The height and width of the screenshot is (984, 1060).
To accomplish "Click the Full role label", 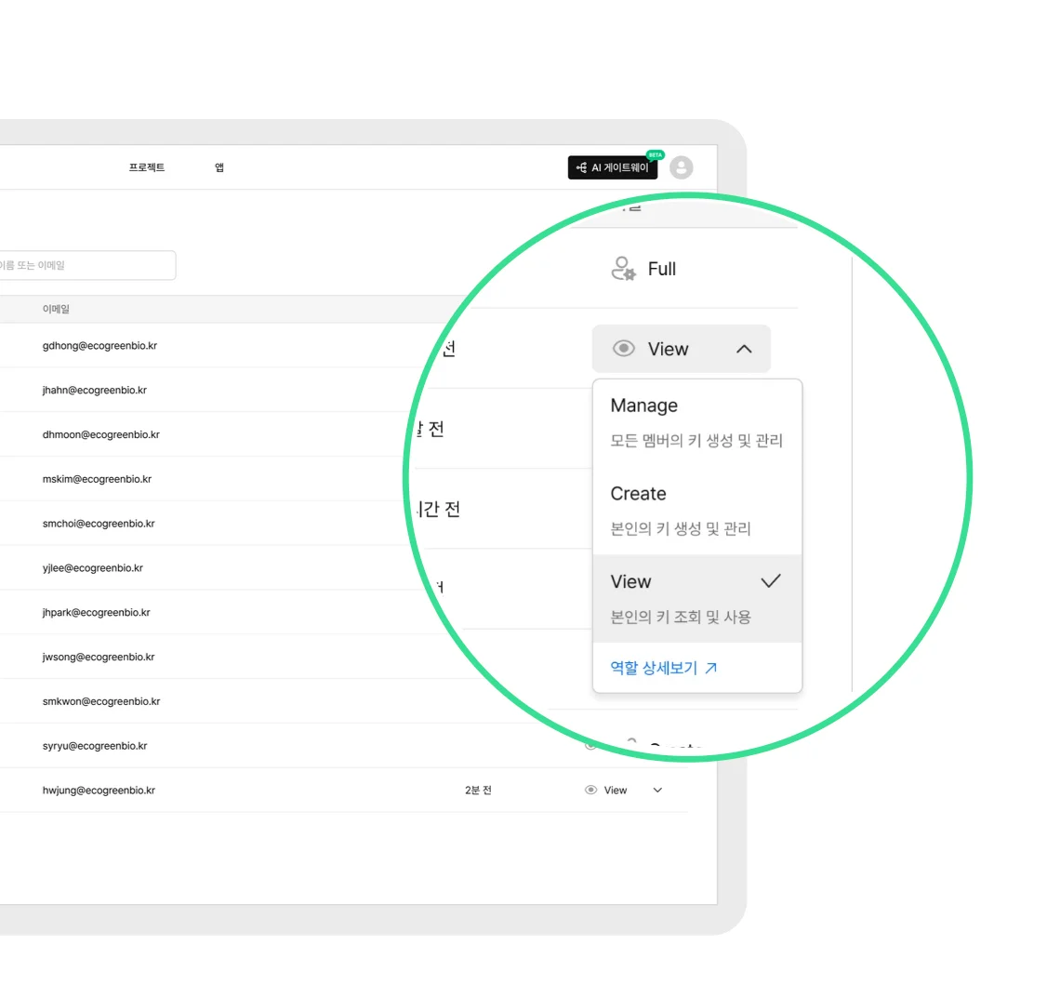I will coord(662,269).
